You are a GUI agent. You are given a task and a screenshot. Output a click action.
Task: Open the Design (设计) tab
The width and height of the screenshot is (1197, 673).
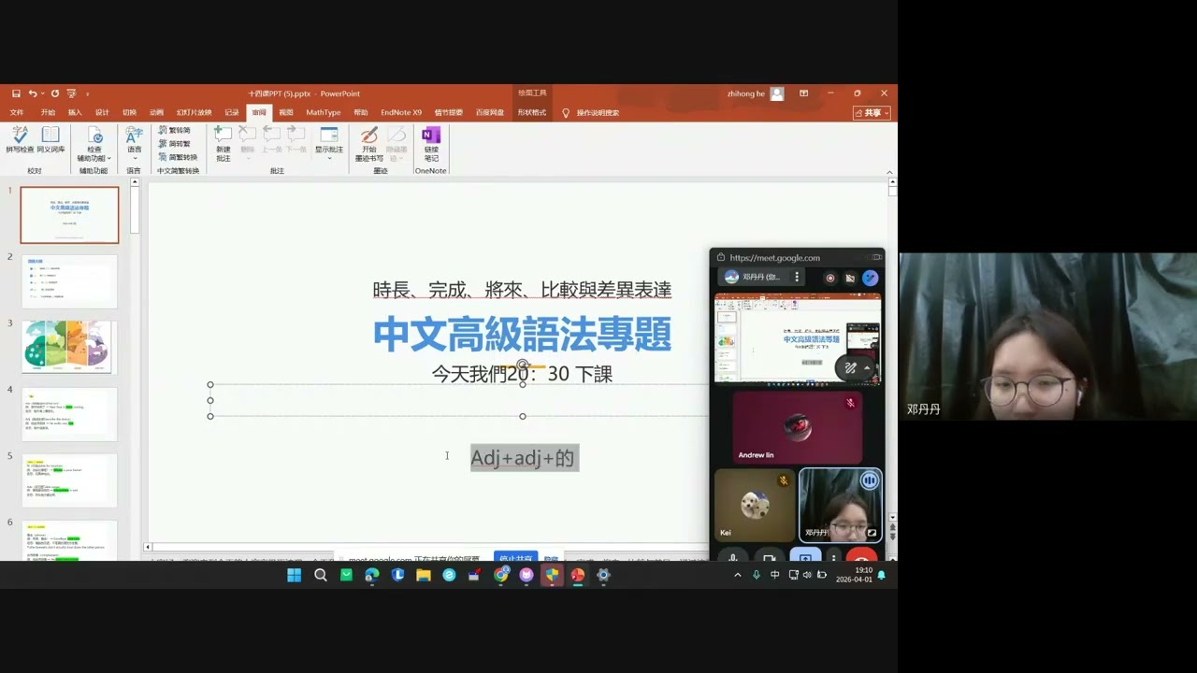[x=102, y=113]
